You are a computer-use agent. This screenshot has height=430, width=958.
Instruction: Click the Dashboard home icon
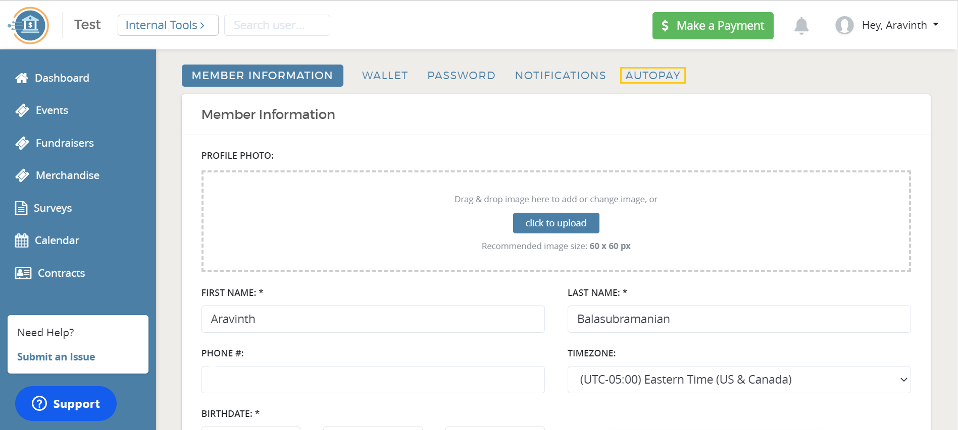(x=22, y=78)
